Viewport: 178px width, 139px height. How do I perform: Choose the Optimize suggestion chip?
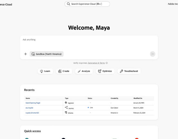tap(105, 71)
